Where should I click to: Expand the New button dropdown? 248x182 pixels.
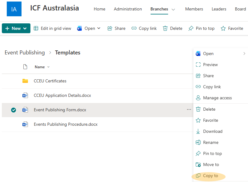(25, 28)
